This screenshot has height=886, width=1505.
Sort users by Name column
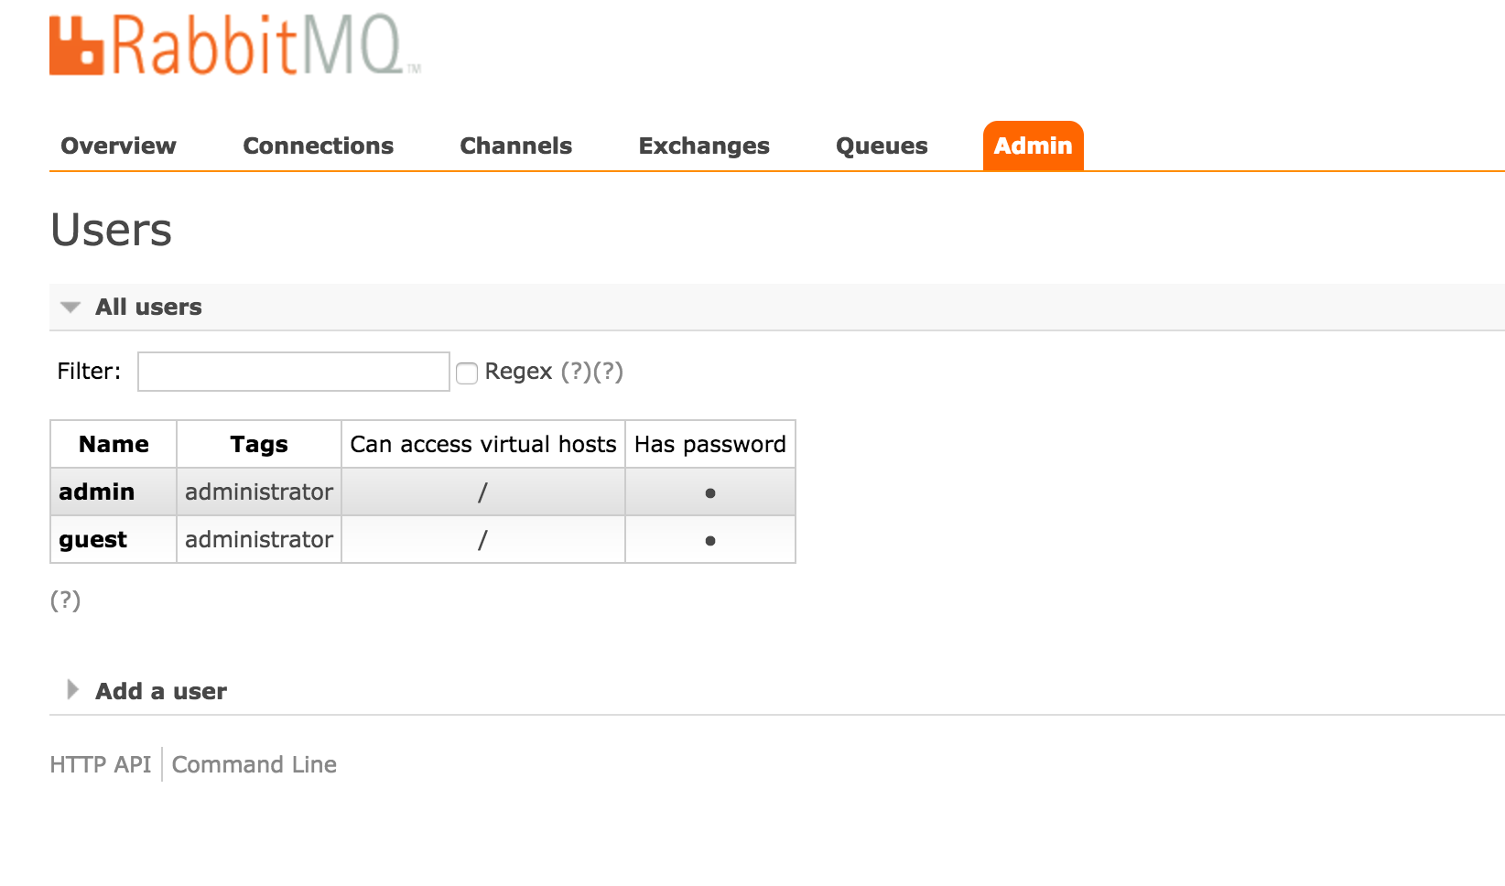point(114,444)
